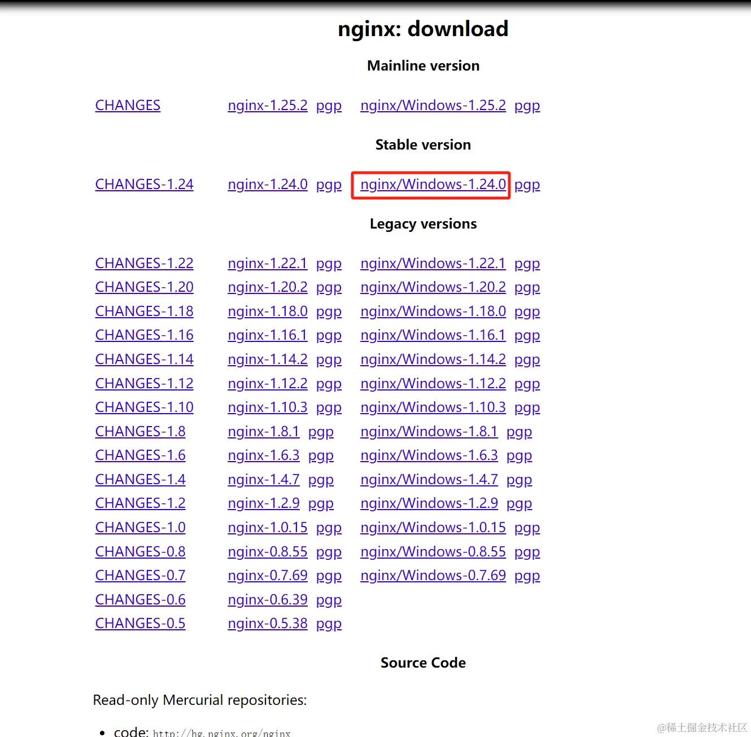This screenshot has width=751, height=737.
Task: Download nginx/Windows-1.12.2
Action: pyautogui.click(x=433, y=384)
